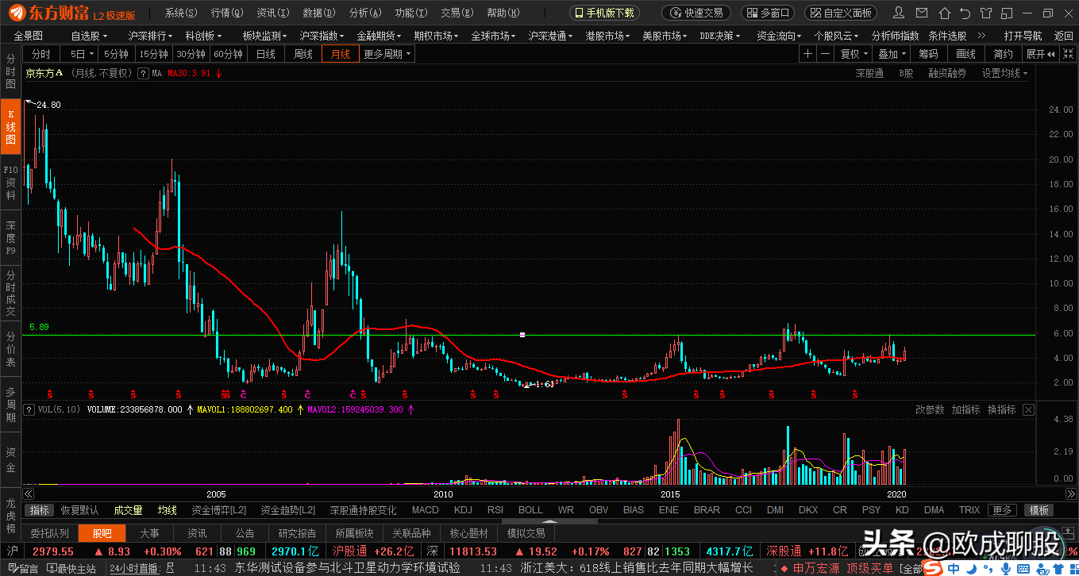Click the pink marker on green price line
1079x576 pixels.
pos(522,335)
